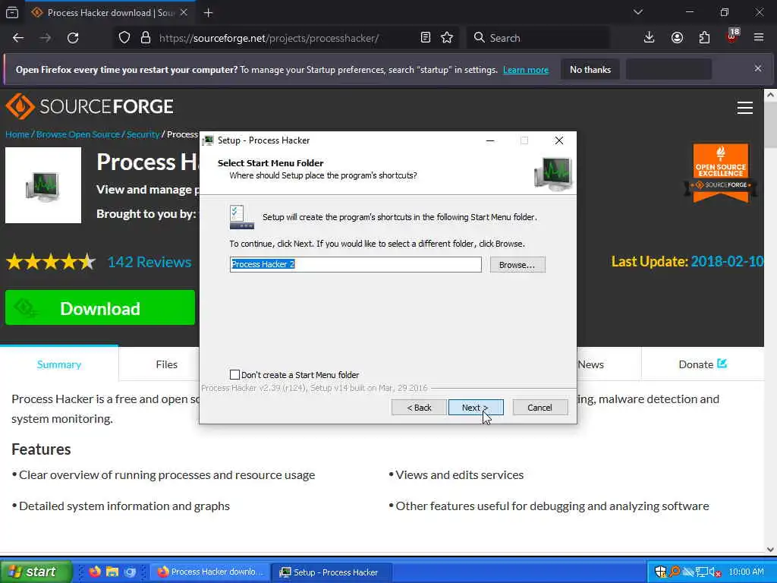The width and height of the screenshot is (777, 583).
Task: Open the Firefox account icon
Action: (x=677, y=38)
